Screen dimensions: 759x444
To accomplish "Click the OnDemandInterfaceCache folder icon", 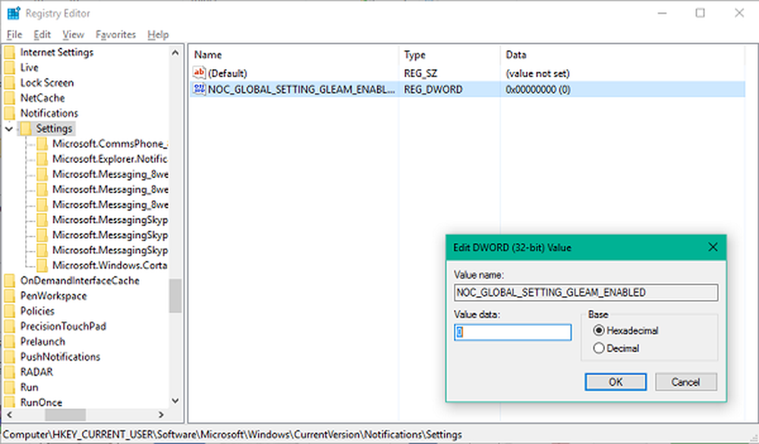I will tap(10, 280).
